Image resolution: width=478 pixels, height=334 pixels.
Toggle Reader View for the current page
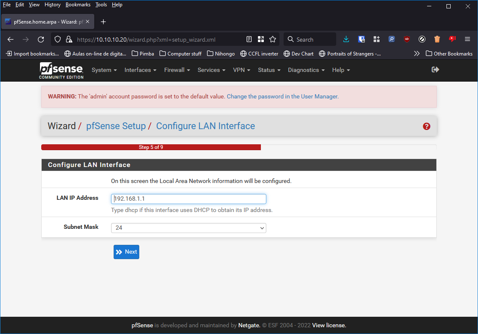pos(249,39)
